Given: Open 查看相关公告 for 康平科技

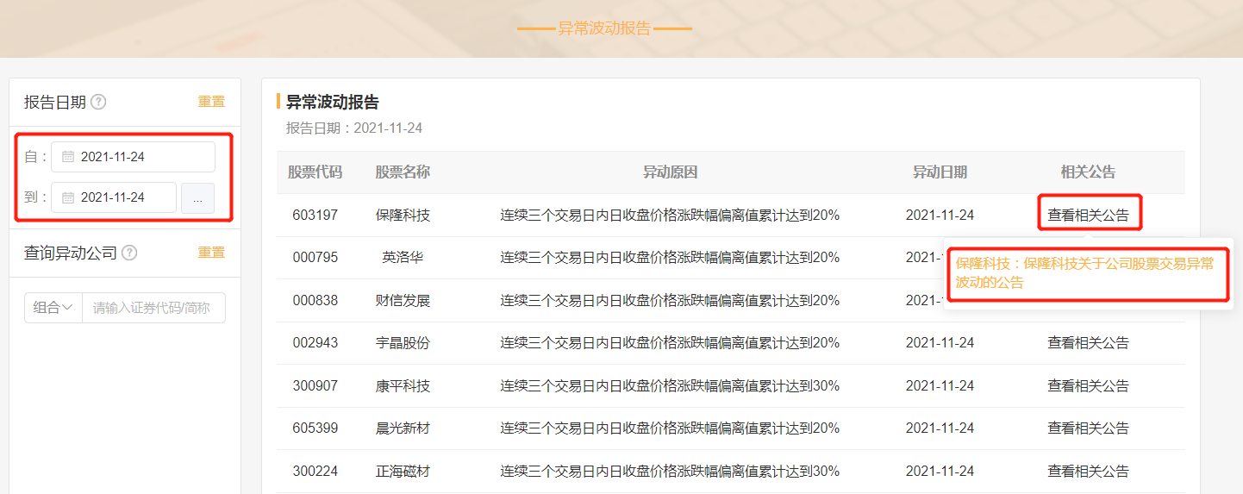Looking at the screenshot, I should 1088,386.
